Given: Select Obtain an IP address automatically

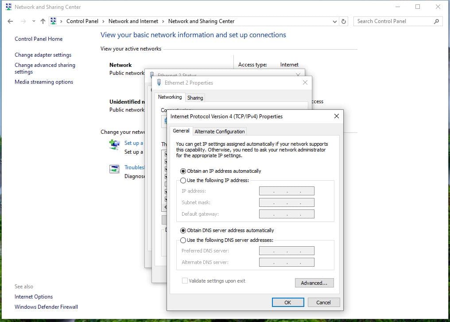Looking at the screenshot, I should pyautogui.click(x=183, y=171).
